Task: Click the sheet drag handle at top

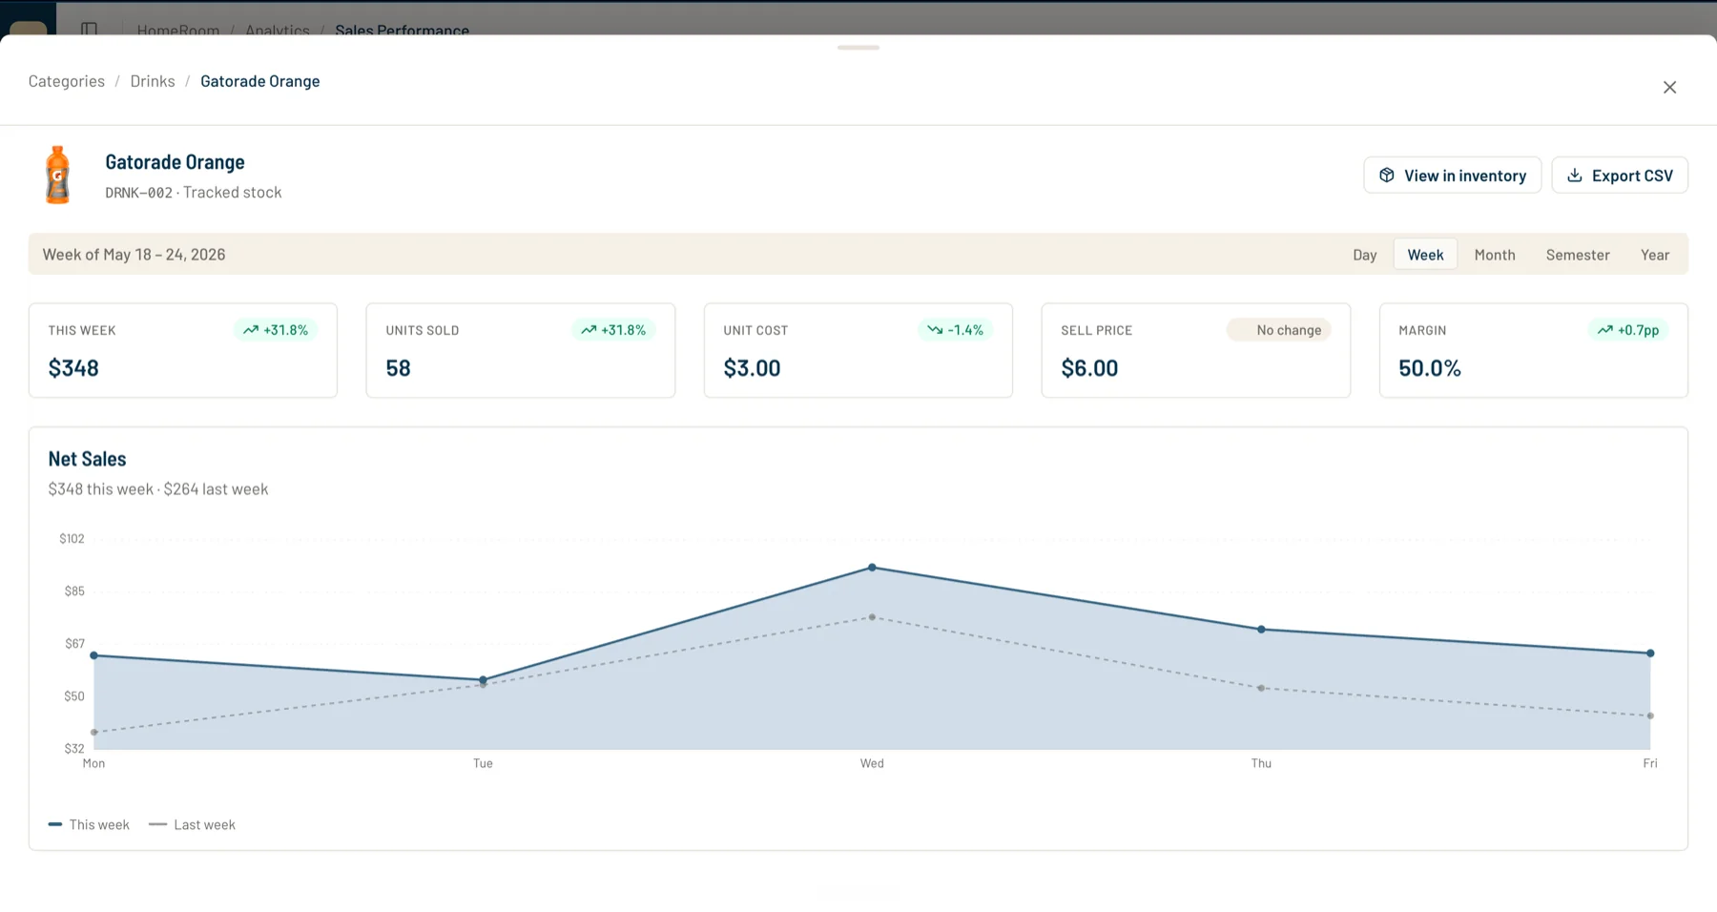Action: point(858,48)
